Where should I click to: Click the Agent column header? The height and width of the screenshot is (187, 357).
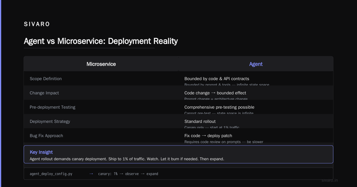point(256,64)
